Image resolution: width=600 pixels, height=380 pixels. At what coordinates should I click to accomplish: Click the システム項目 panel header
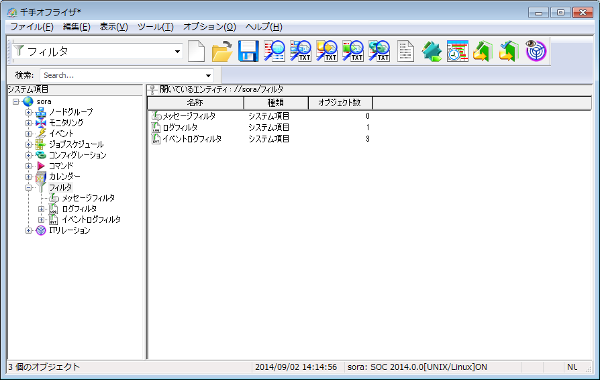pos(74,89)
